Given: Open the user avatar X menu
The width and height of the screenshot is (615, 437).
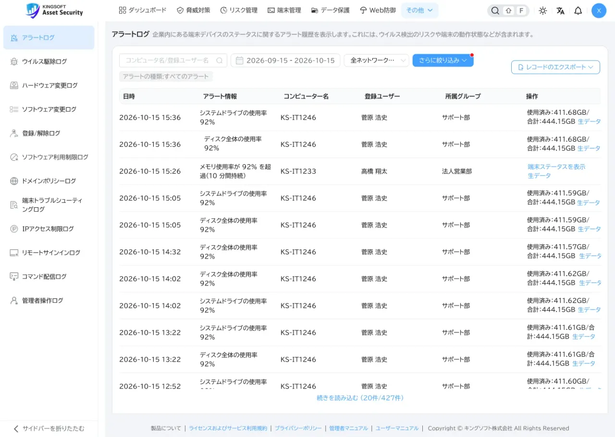Looking at the screenshot, I should click(x=599, y=11).
